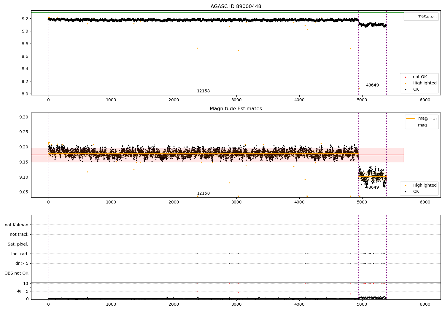Click x-axis tick '3000' under top plot
Image resolution: width=445 pixels, height=311 pixels.
point(236,100)
